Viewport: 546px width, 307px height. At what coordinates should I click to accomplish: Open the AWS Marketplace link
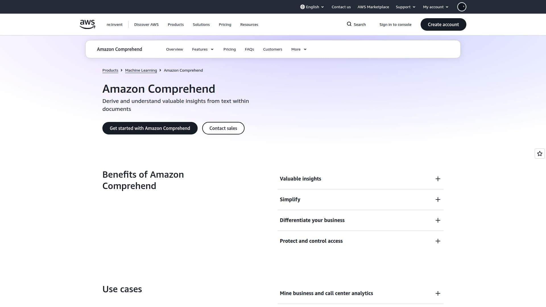click(x=373, y=7)
